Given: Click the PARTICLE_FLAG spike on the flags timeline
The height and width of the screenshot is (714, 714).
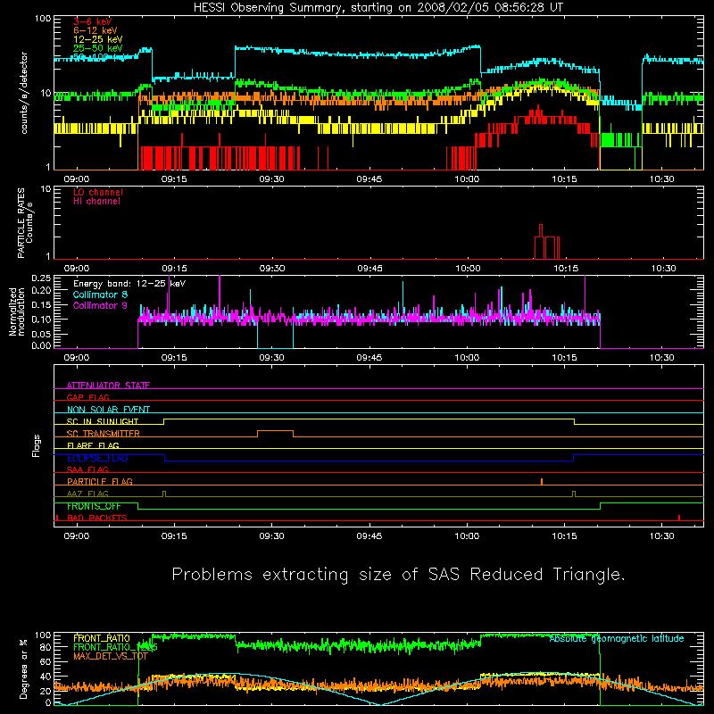Looking at the screenshot, I should pos(542,481).
